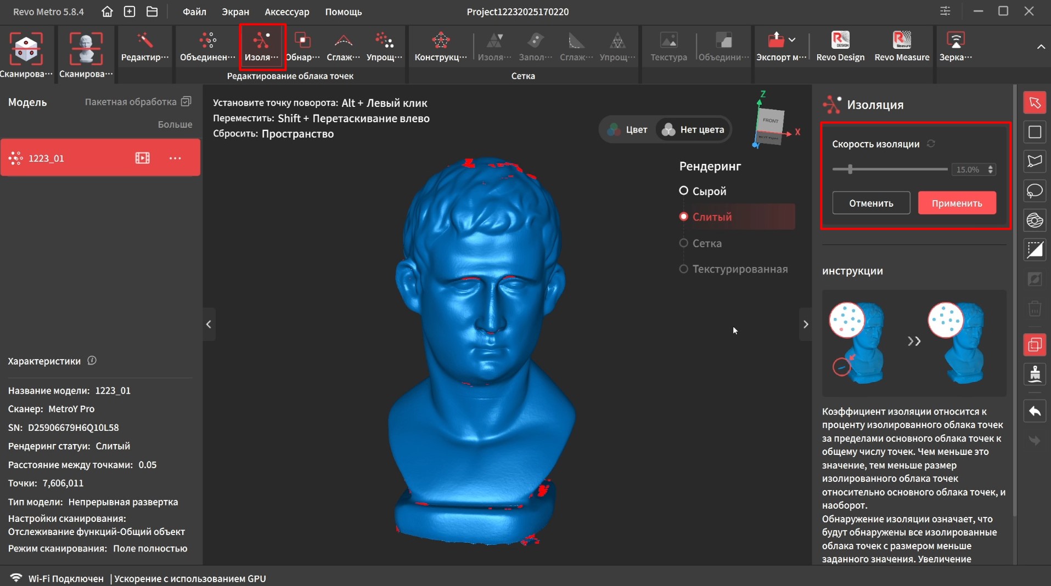
Task: Toggle Пакетная обработка batch processing
Action: click(x=138, y=101)
